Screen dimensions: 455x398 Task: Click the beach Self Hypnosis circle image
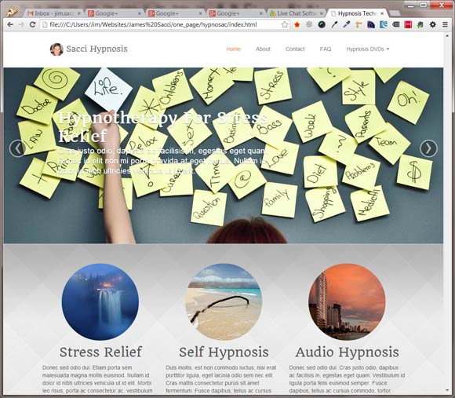point(224,301)
